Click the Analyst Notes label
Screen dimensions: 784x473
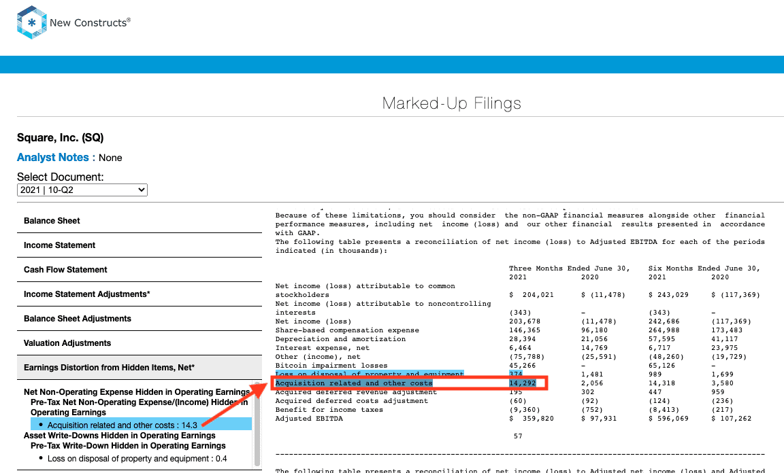point(56,158)
